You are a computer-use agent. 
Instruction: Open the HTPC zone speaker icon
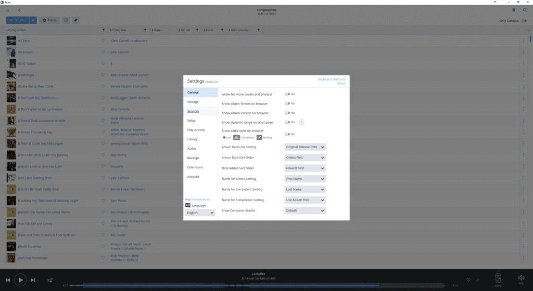tap(498, 279)
